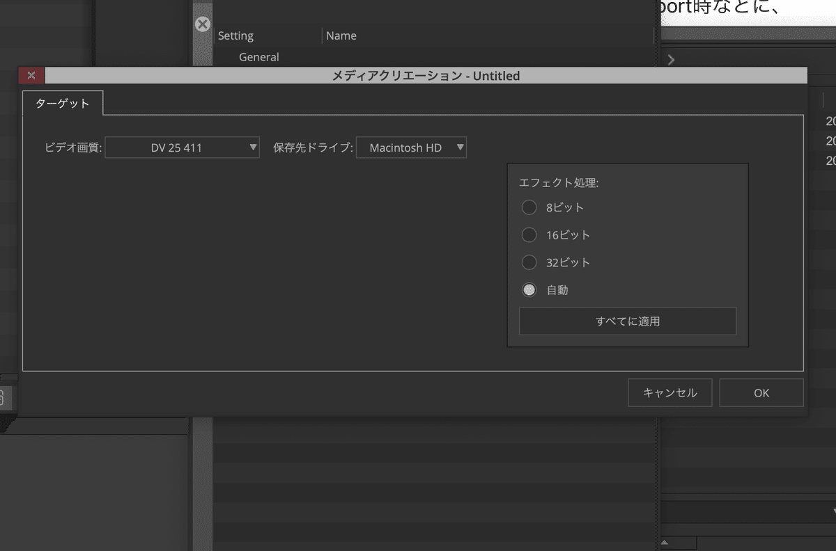This screenshot has height=551, width=836.
Task: Switch to the ターゲット tab
Action: [x=63, y=102]
